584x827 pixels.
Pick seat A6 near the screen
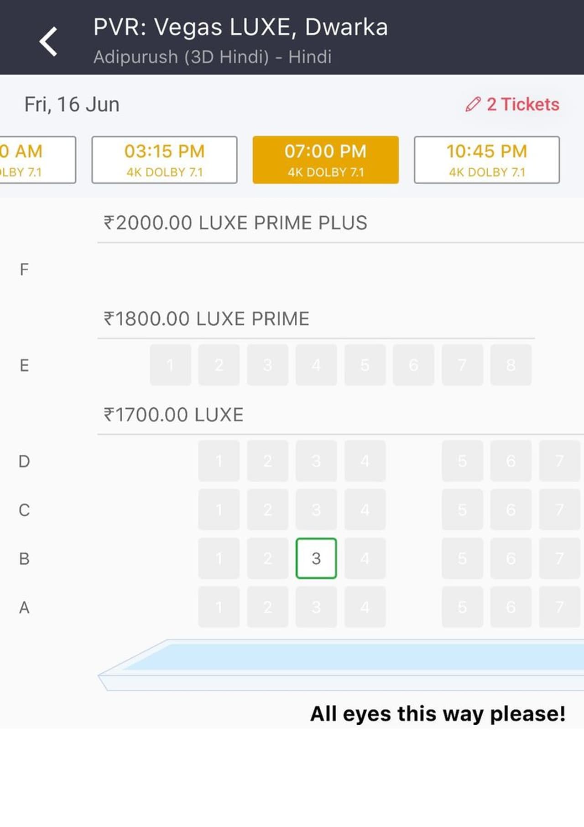[511, 607]
